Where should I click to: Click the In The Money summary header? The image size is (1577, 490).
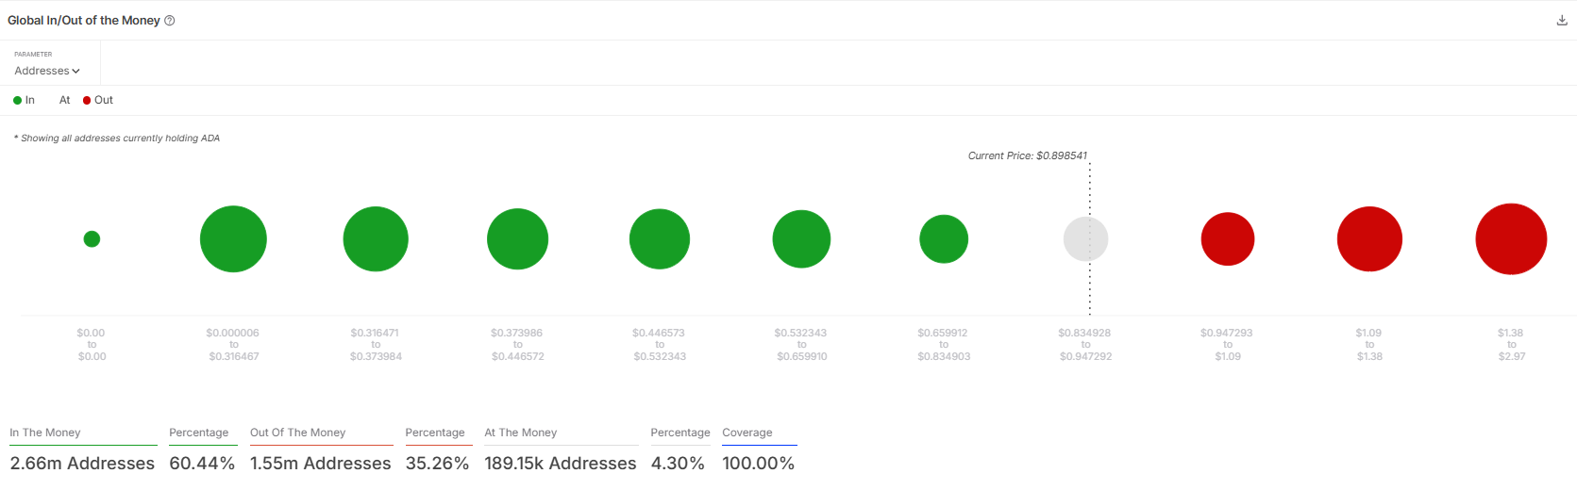click(45, 433)
